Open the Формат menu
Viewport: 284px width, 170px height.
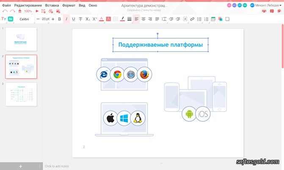coord(69,6)
